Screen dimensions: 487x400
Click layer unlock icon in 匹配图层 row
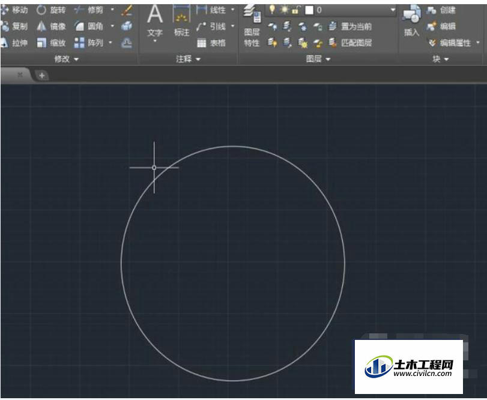click(x=318, y=43)
